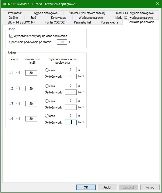The height and width of the screenshot is (193, 162).
Task: Click the Powierzchnia field for section #2
Action: tap(31, 89)
